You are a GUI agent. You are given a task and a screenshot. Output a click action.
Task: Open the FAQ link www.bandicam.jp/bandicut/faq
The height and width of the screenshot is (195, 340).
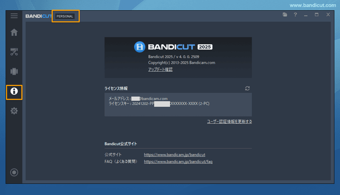pos(178,162)
